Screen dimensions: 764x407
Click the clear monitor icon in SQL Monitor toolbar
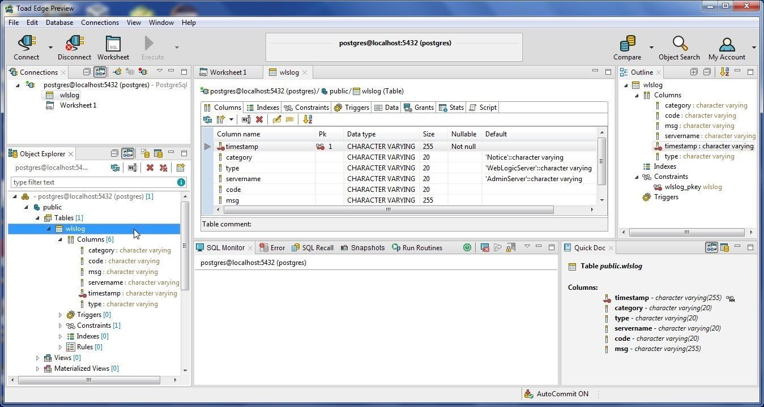click(x=485, y=247)
